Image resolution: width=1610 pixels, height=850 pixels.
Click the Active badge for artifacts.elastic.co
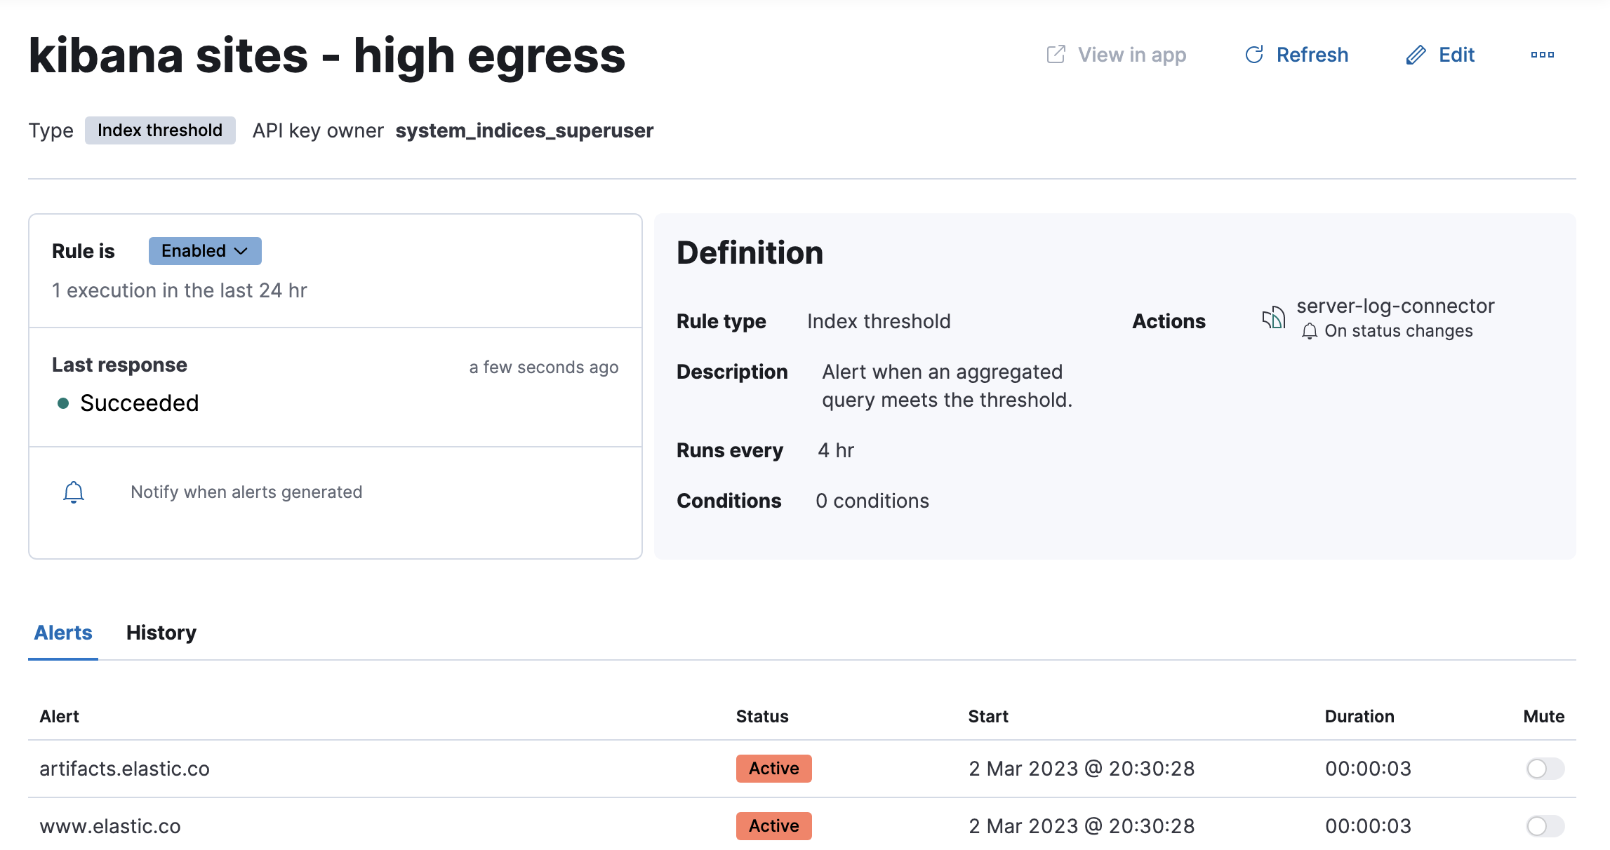[x=773, y=769]
